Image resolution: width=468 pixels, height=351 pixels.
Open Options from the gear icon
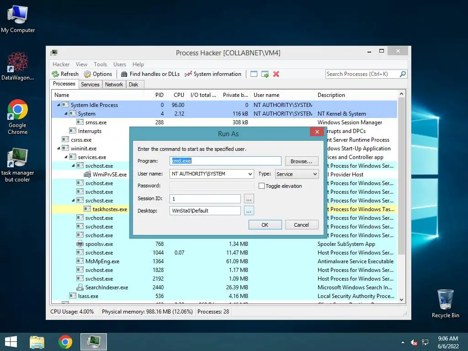coord(87,74)
